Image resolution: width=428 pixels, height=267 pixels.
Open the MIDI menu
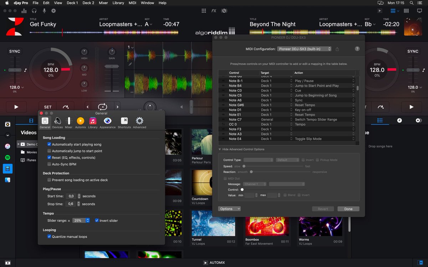point(132,3)
